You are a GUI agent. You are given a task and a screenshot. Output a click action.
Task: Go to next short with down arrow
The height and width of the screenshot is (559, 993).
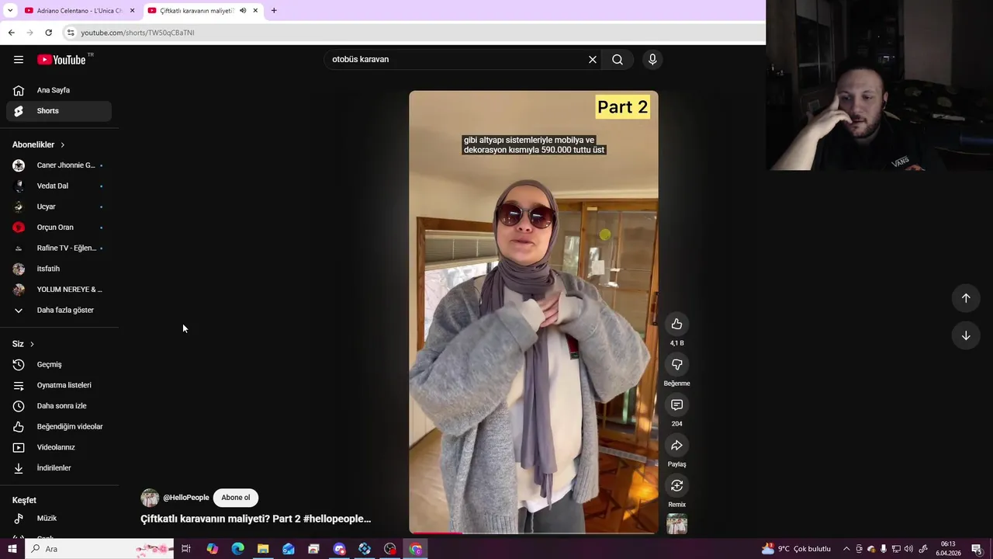tap(966, 335)
